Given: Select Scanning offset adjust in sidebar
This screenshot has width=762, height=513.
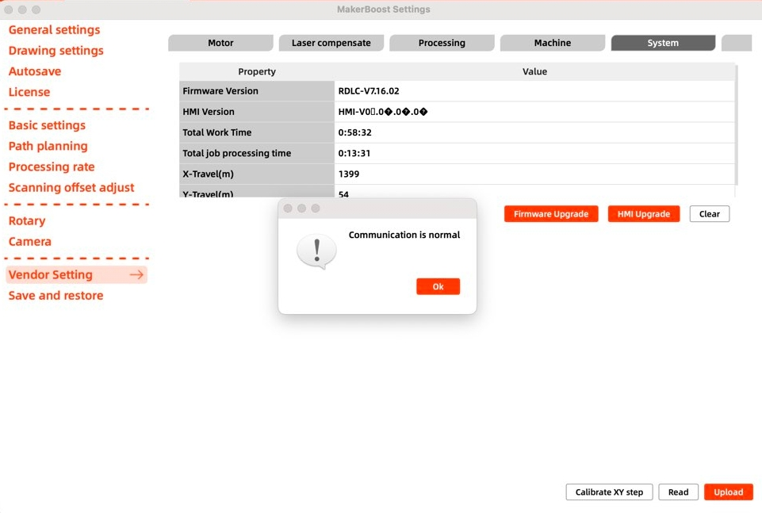Looking at the screenshot, I should (71, 188).
